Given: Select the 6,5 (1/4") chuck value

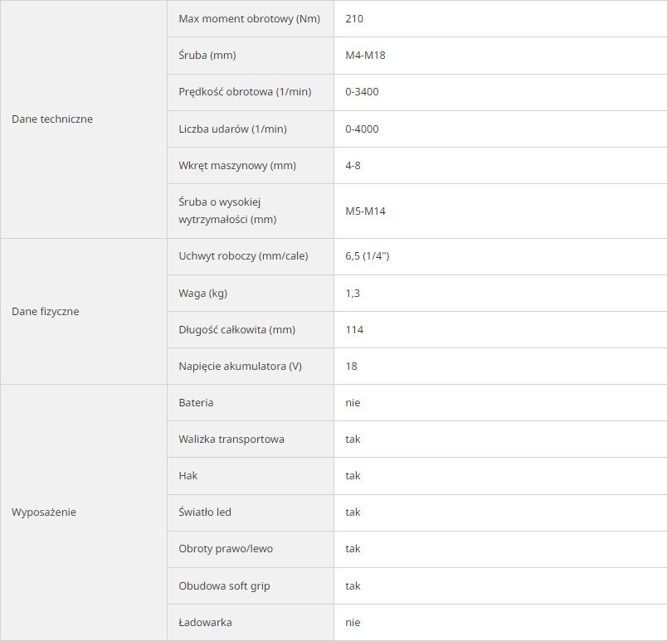Looking at the screenshot, I should 368,256.
